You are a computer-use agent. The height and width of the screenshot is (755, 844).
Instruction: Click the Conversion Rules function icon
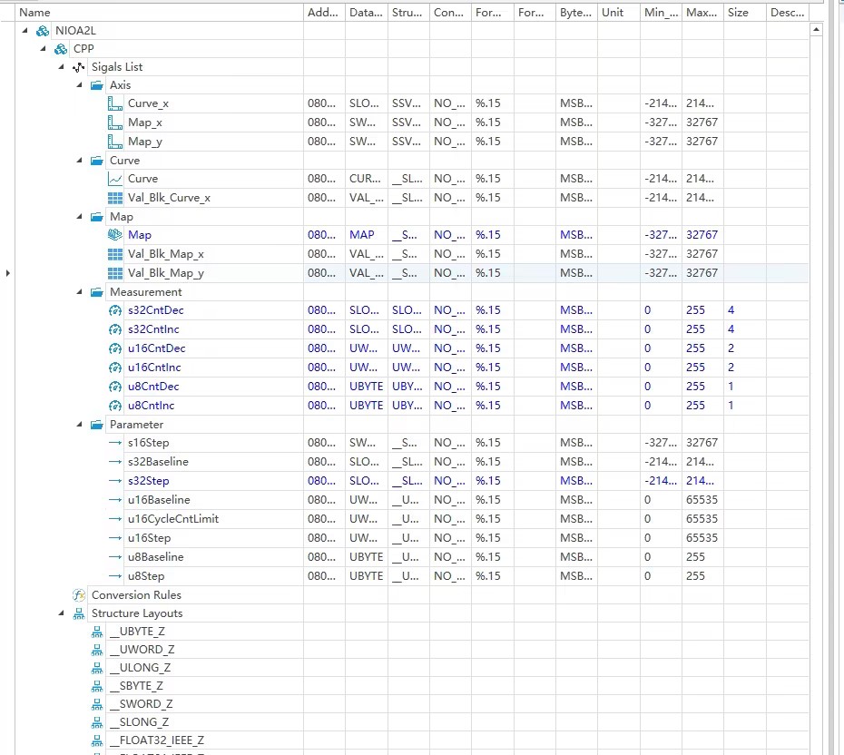point(79,595)
